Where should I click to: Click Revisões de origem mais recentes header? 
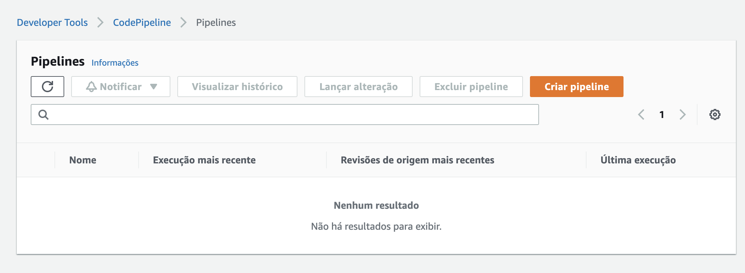pos(417,160)
